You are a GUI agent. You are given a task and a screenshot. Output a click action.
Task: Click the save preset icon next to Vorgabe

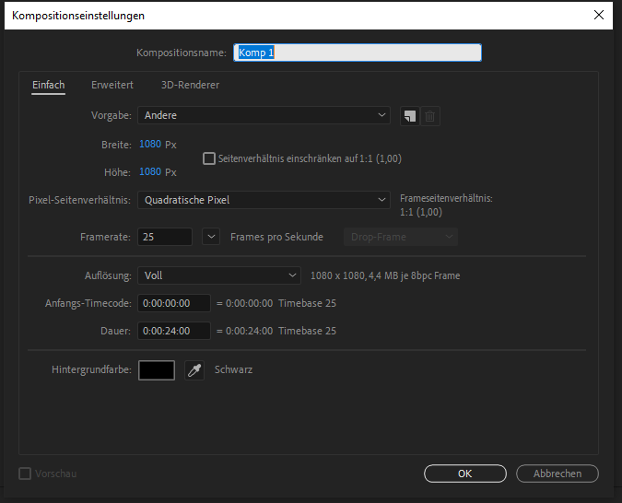tap(410, 116)
